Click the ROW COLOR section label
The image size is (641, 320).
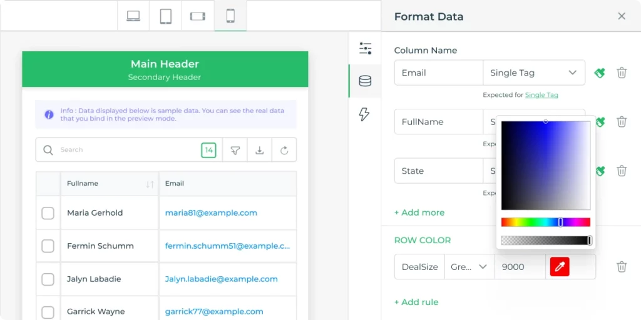pyautogui.click(x=423, y=240)
